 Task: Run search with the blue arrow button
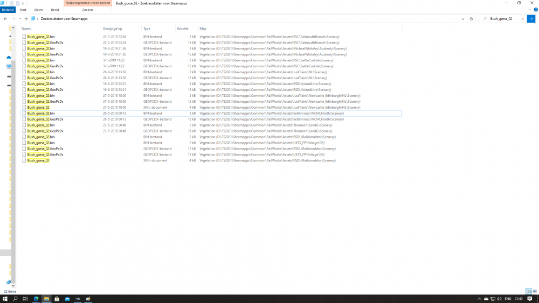pos(531,19)
